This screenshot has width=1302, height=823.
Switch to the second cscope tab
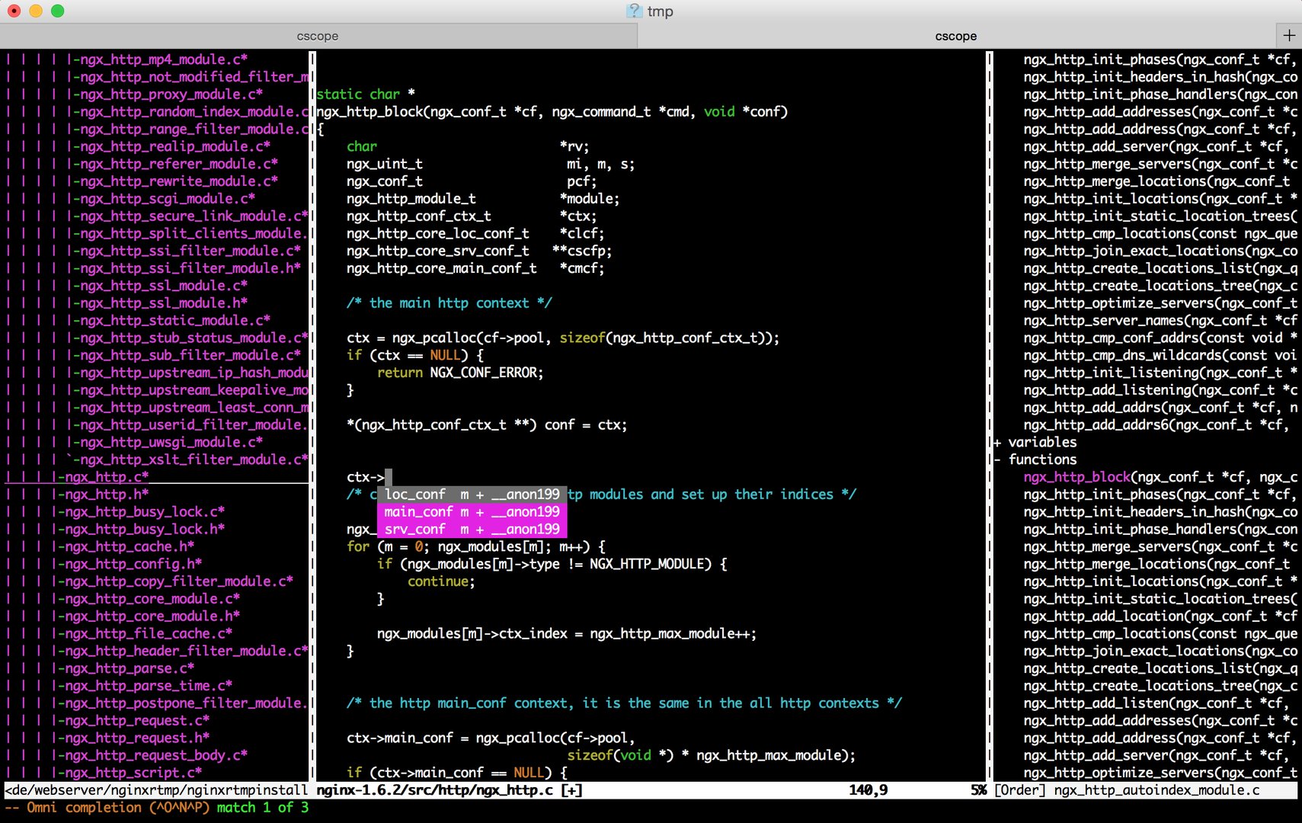[955, 36]
